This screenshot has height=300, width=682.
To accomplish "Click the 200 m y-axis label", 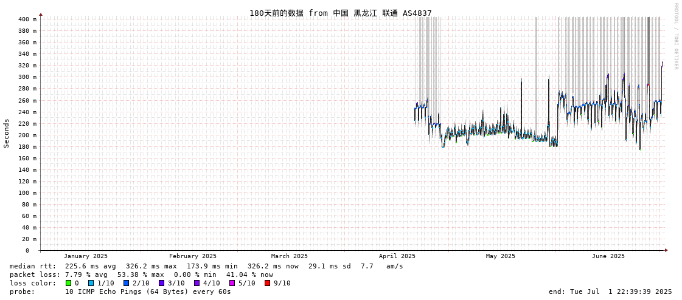I will tap(27, 135).
